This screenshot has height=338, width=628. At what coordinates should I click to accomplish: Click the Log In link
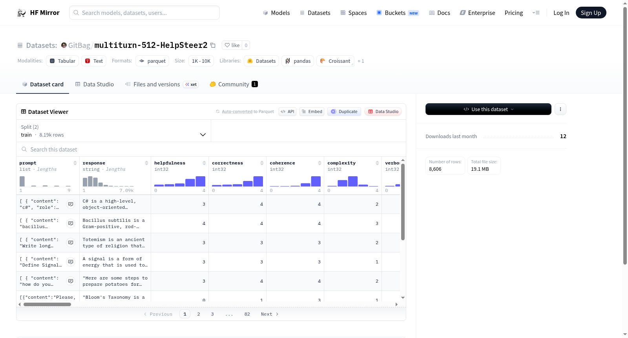[561, 13]
